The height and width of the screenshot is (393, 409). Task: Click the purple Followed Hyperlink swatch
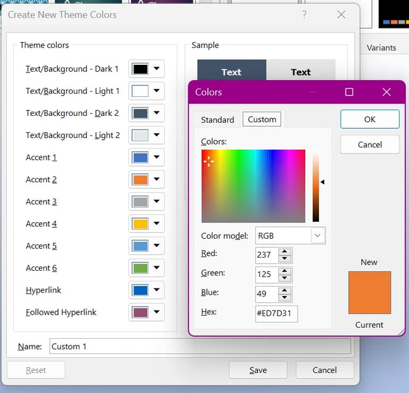[x=140, y=312]
